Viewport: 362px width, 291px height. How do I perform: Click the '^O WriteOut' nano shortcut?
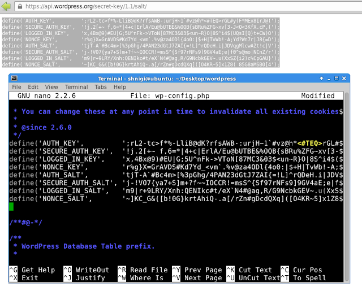point(87,270)
